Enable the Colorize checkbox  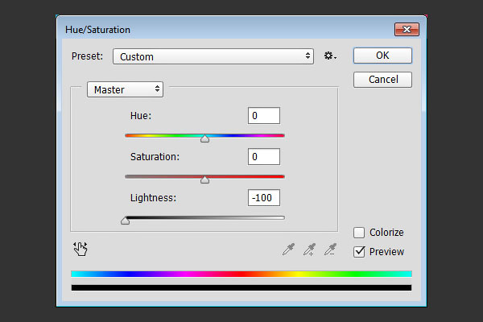(x=359, y=233)
